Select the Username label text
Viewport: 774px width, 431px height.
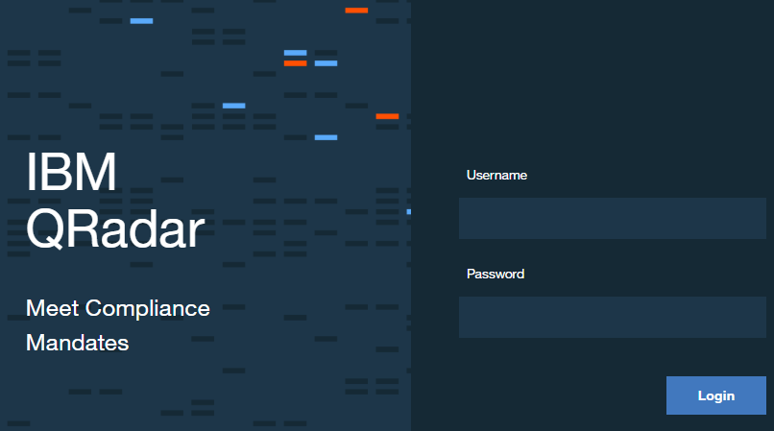(x=496, y=176)
